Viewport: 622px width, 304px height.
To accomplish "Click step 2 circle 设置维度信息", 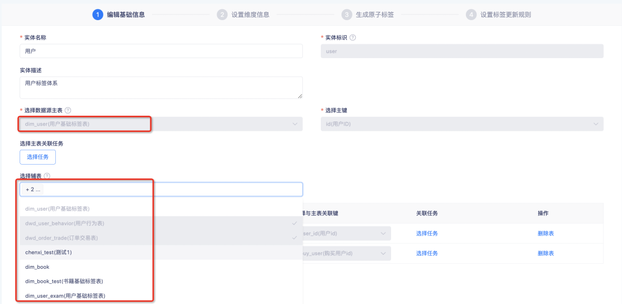I will coord(222,14).
